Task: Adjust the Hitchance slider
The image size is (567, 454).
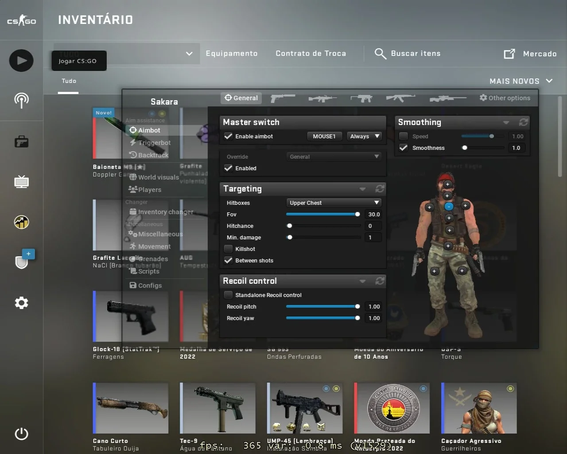Action: [x=324, y=226]
